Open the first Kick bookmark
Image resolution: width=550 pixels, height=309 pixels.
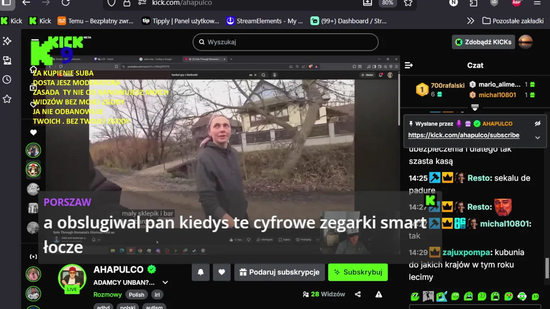12,21
